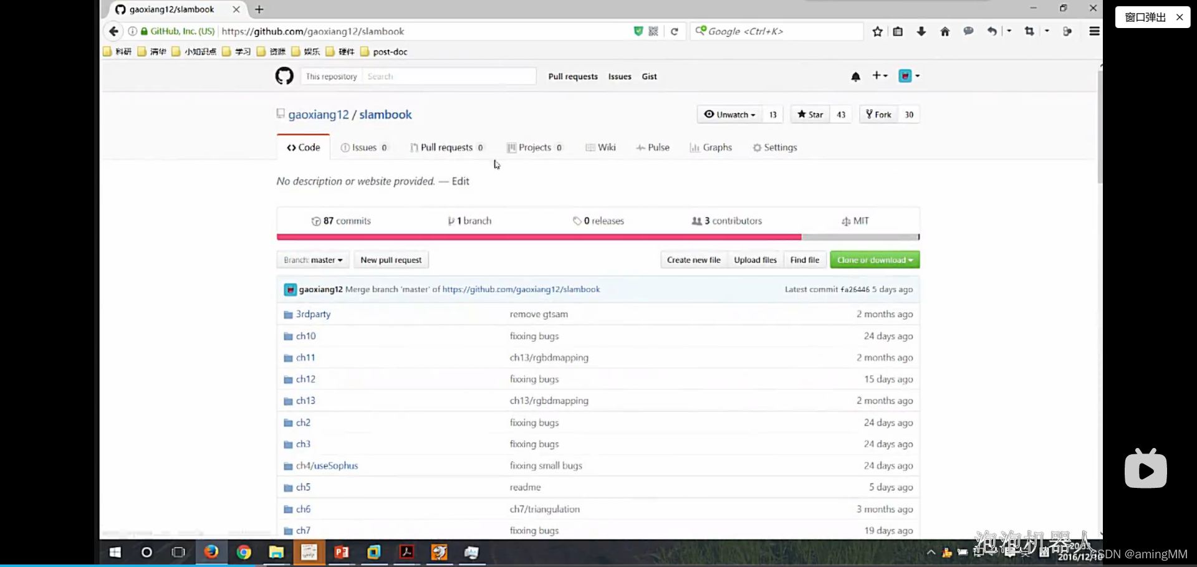
Task: Open the user avatar menu
Action: [x=909, y=76]
